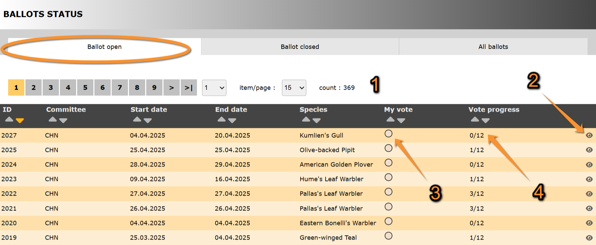
Task: Jump to last page button
Action: coord(189,88)
